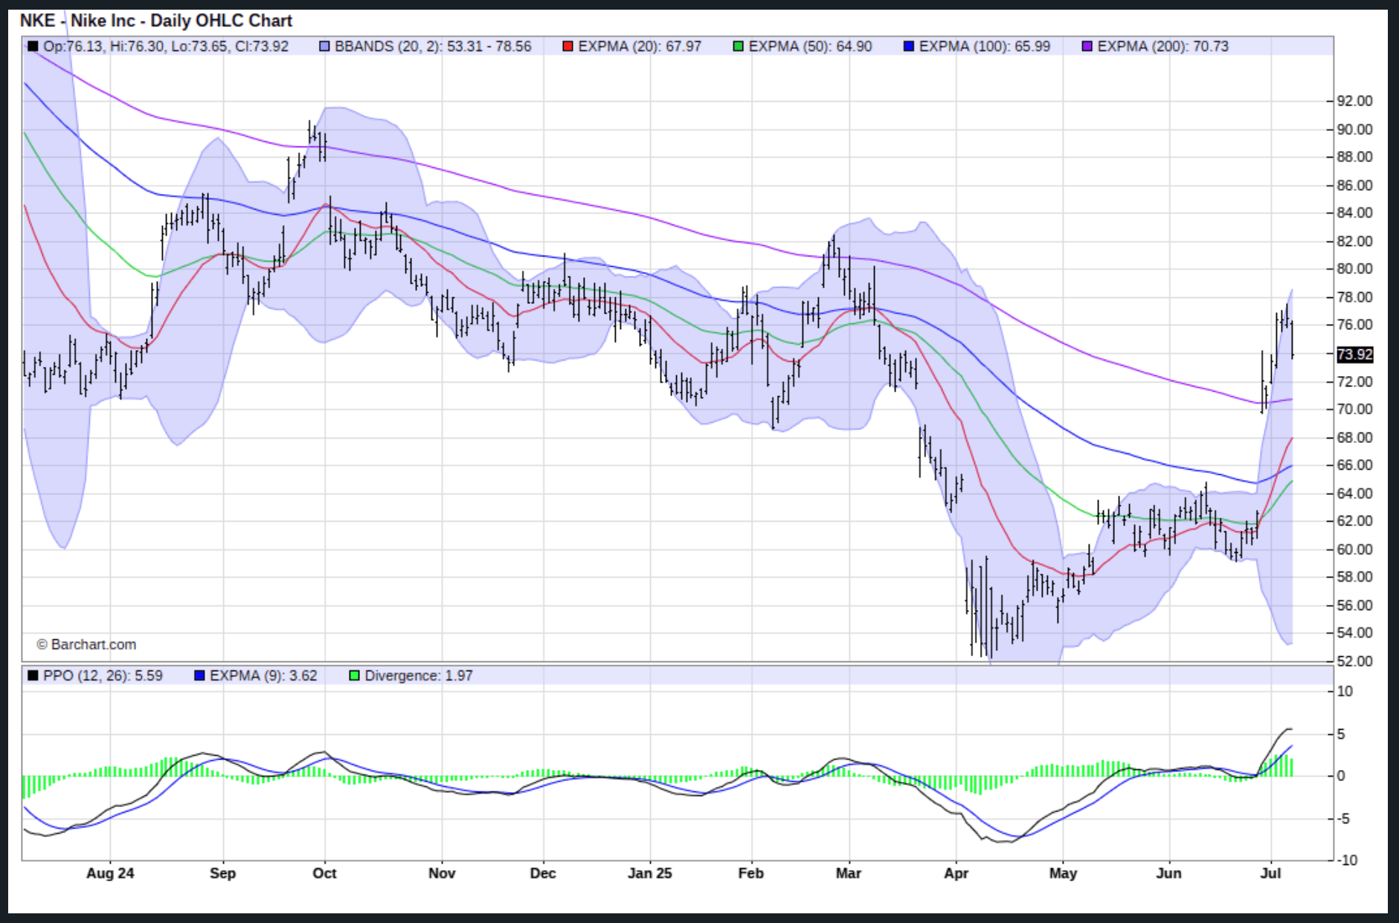Click the 52.00 price axis label
The height and width of the screenshot is (923, 1399).
click(1354, 661)
